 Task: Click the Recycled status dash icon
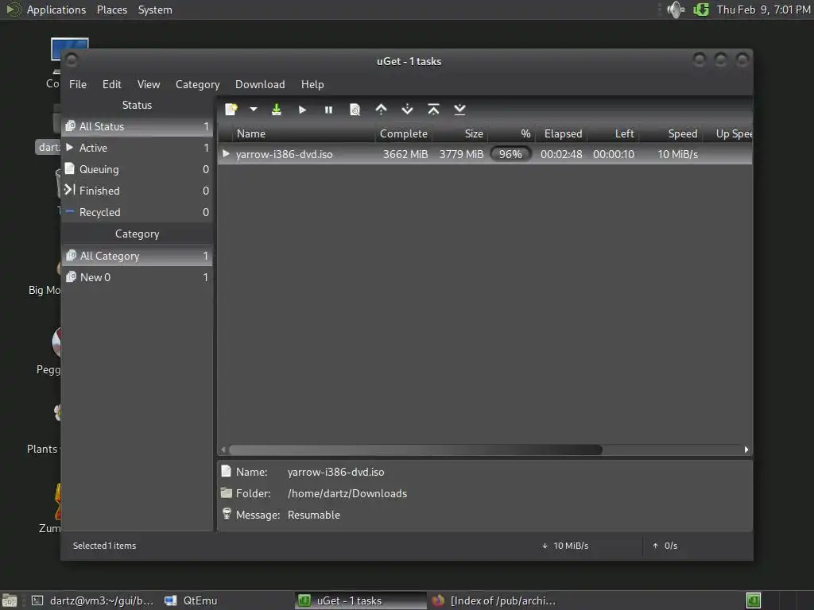tap(70, 211)
